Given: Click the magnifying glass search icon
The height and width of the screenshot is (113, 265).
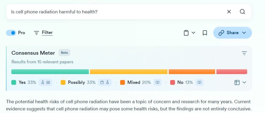Looking at the screenshot, I should [242, 12].
